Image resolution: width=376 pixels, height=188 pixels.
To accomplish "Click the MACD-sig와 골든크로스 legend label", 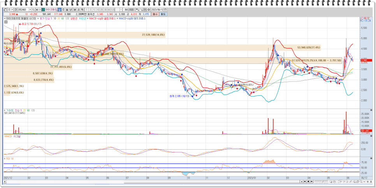I will coord(102,18).
